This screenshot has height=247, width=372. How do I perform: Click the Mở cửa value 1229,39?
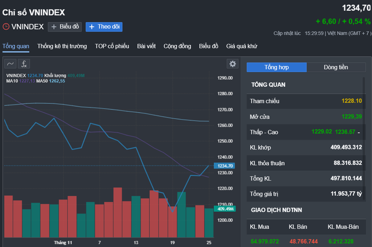[352, 117]
